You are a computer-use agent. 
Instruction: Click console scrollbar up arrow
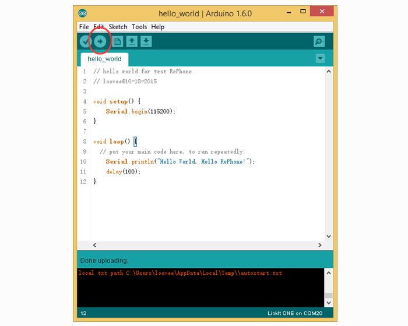pyautogui.click(x=329, y=273)
